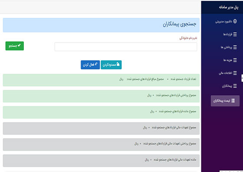The width and height of the screenshot is (243, 172).
Task: Click the green جستجو search button
Action: coord(15,46)
